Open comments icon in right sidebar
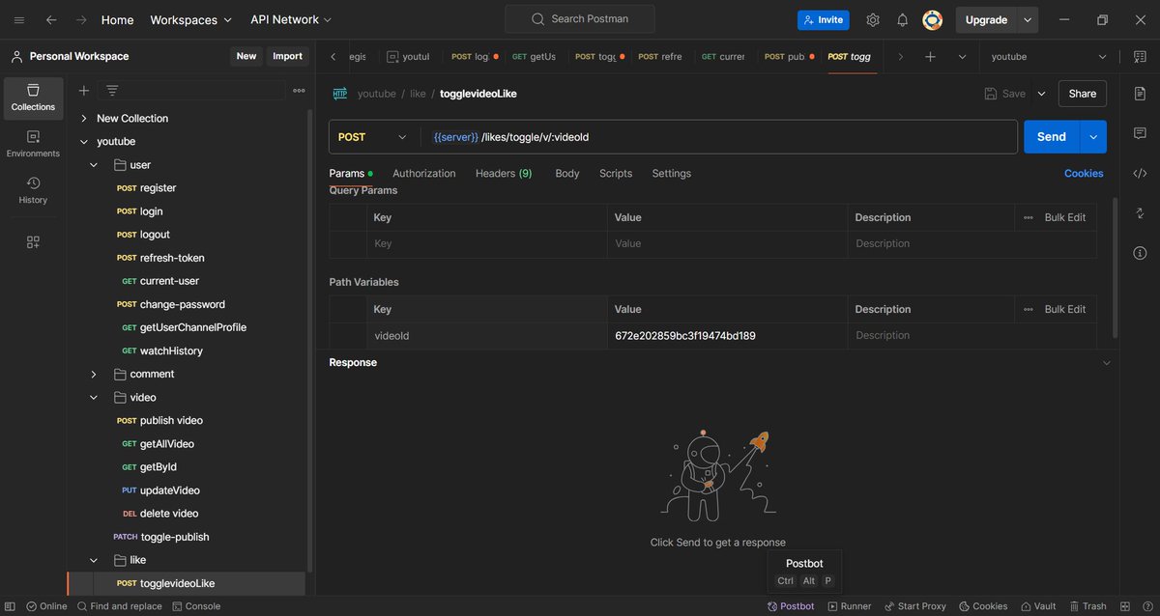Viewport: 1160px width, 616px height. pos(1140,132)
